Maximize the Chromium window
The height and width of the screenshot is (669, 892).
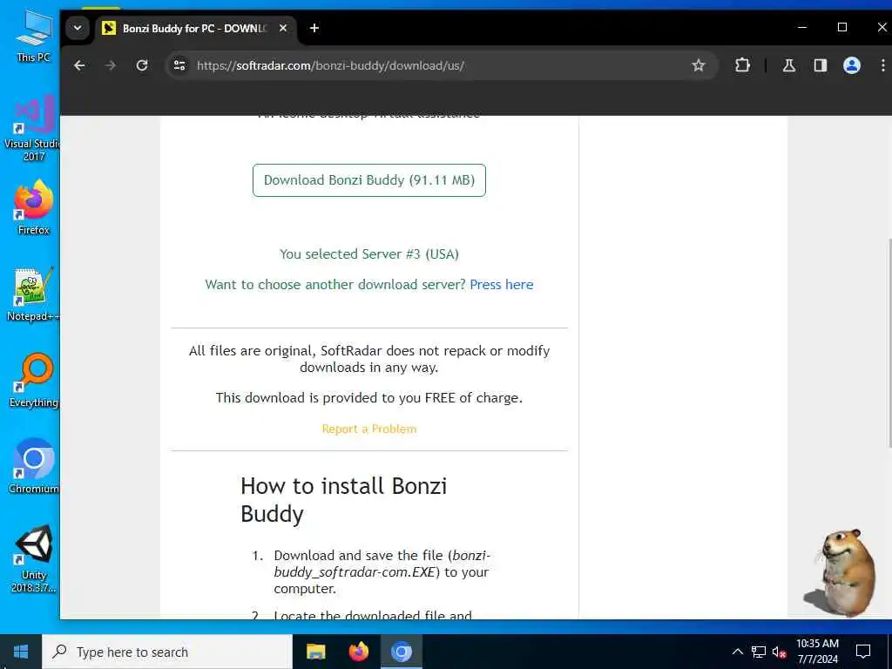(842, 27)
